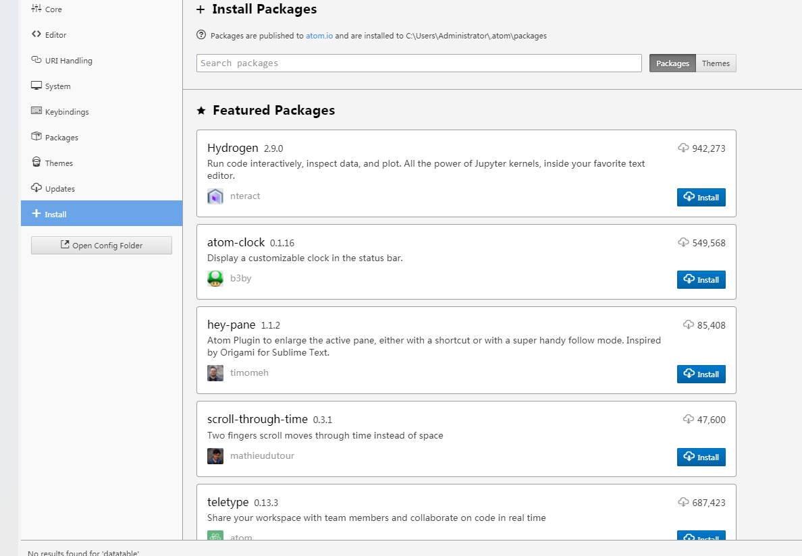Open b3by author link
Image resolution: width=802 pixels, height=556 pixels.
pyautogui.click(x=240, y=279)
